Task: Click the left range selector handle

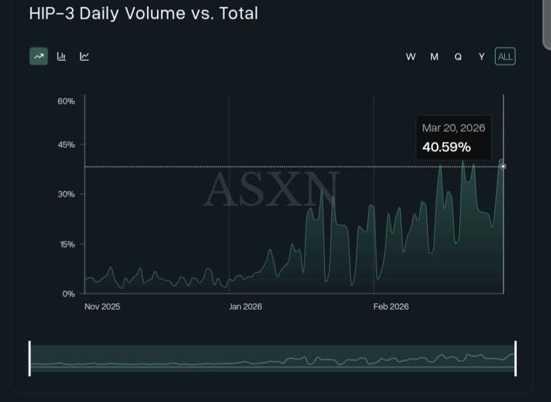Action: tap(30, 359)
